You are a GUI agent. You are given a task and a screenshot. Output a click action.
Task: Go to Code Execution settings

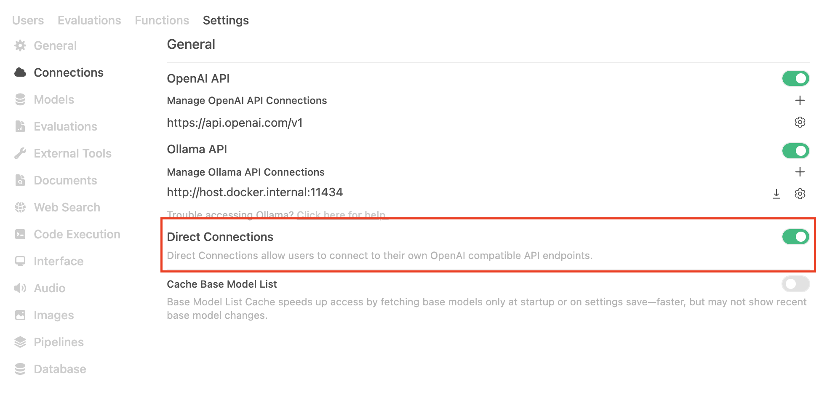point(77,234)
